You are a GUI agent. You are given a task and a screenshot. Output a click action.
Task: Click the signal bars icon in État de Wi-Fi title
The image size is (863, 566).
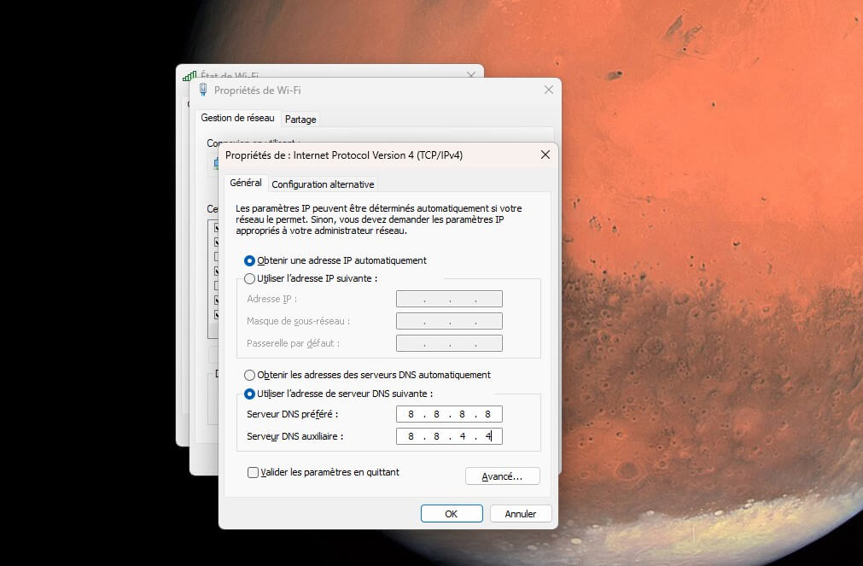click(x=190, y=75)
